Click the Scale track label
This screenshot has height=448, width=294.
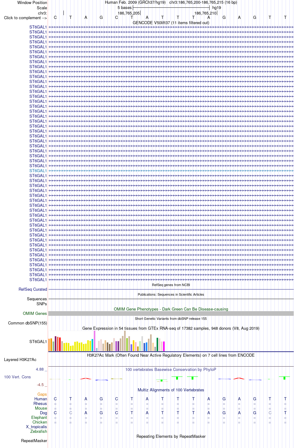(42, 8)
